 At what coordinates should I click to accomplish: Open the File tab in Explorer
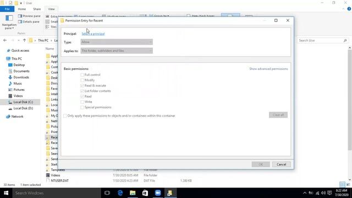click(7, 9)
